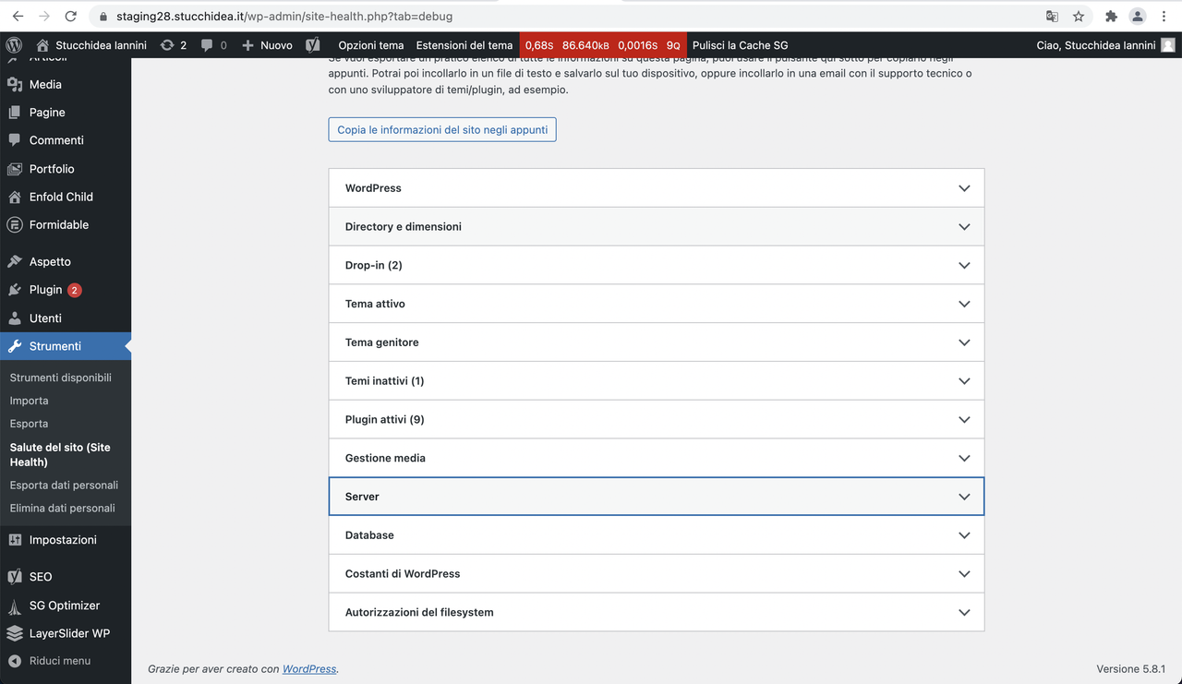Open the Chrome profile avatar

(x=1138, y=17)
